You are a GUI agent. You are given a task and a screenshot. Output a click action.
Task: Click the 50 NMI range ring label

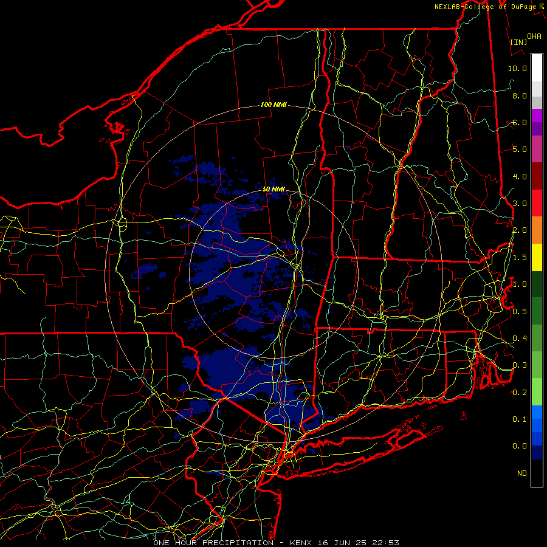pos(273,189)
